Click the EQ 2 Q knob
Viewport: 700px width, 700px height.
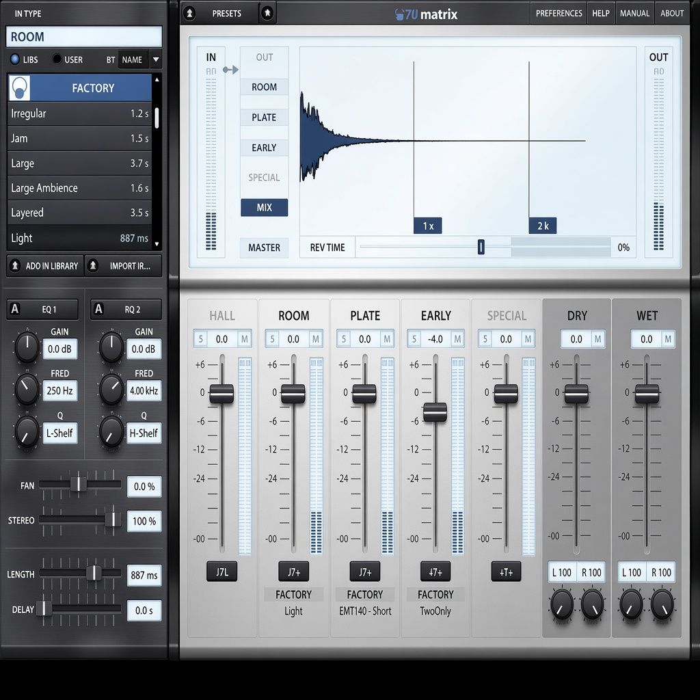click(x=111, y=431)
